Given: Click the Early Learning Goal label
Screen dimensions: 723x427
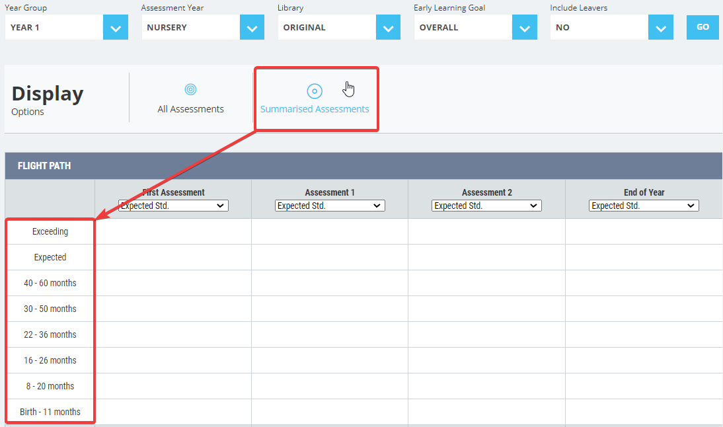Looking at the screenshot, I should point(449,8).
